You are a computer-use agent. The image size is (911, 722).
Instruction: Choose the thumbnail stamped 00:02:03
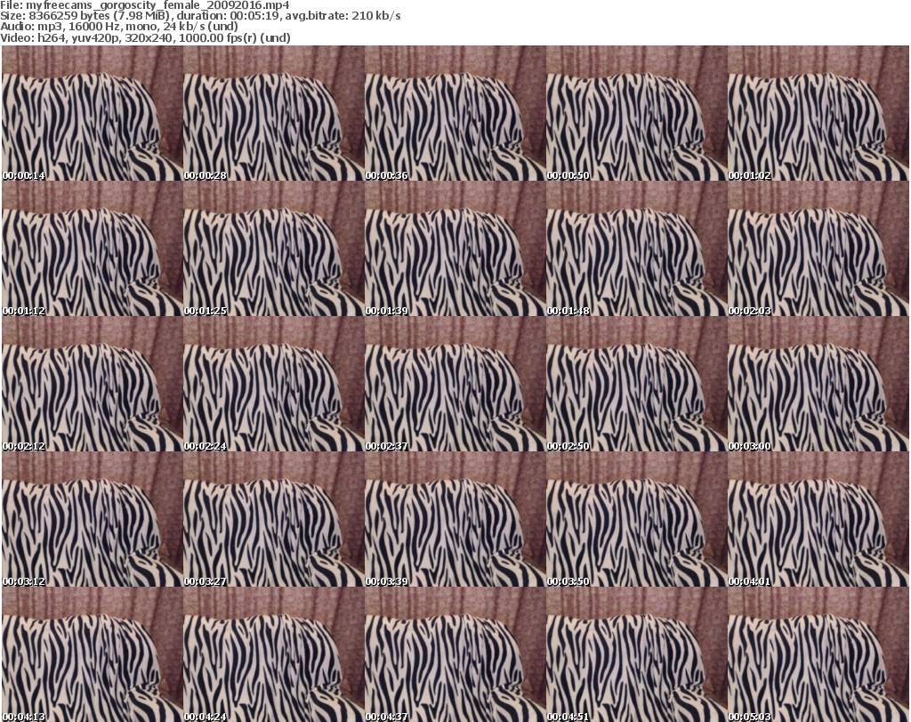[x=818, y=248]
